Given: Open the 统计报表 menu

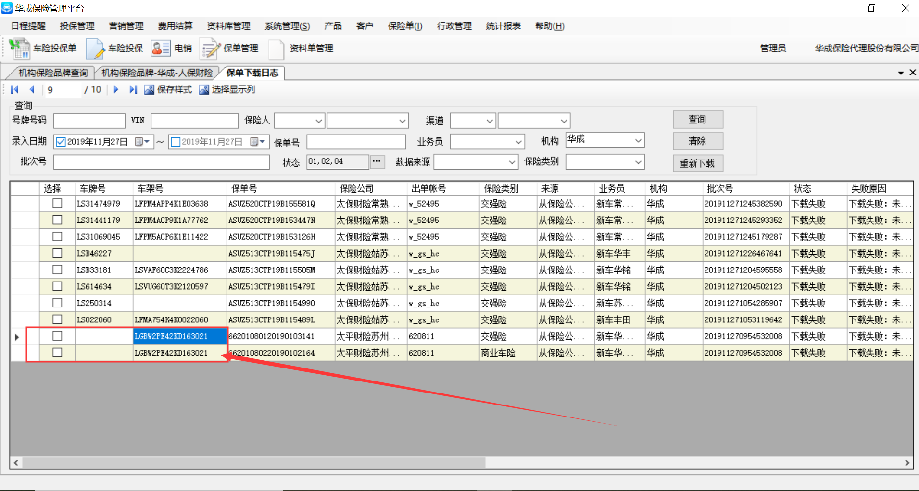Looking at the screenshot, I should (503, 26).
